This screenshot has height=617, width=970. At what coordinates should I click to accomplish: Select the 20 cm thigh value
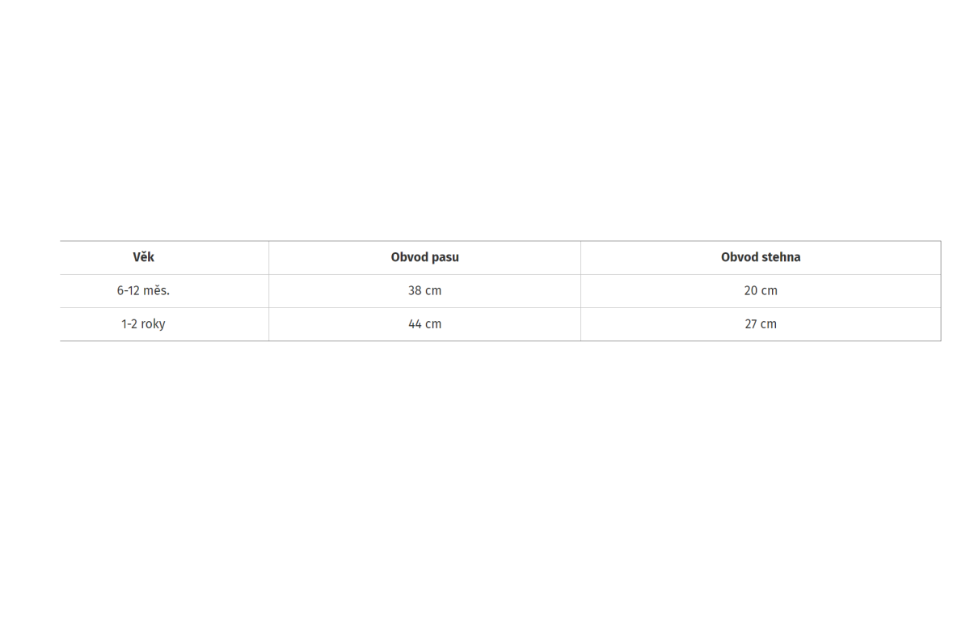(x=761, y=290)
